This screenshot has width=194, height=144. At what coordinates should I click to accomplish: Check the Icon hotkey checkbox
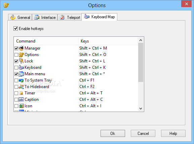[16, 106]
